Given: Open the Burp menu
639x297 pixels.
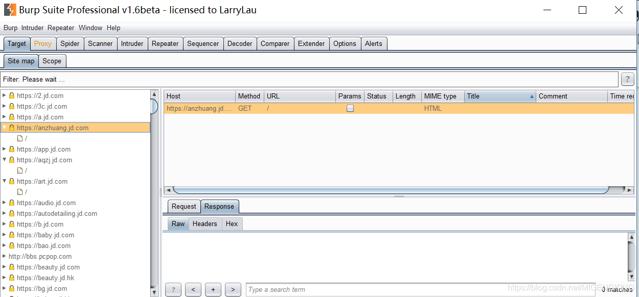Looking at the screenshot, I should (10, 28).
